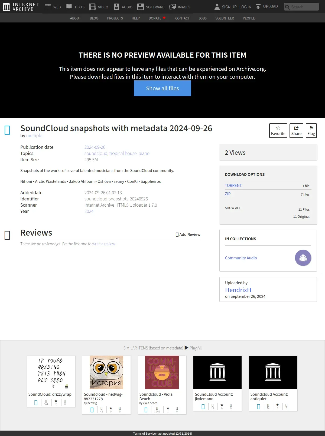325x436 pixels.
Task: Click the Donate heart icon
Action: coord(164,18)
